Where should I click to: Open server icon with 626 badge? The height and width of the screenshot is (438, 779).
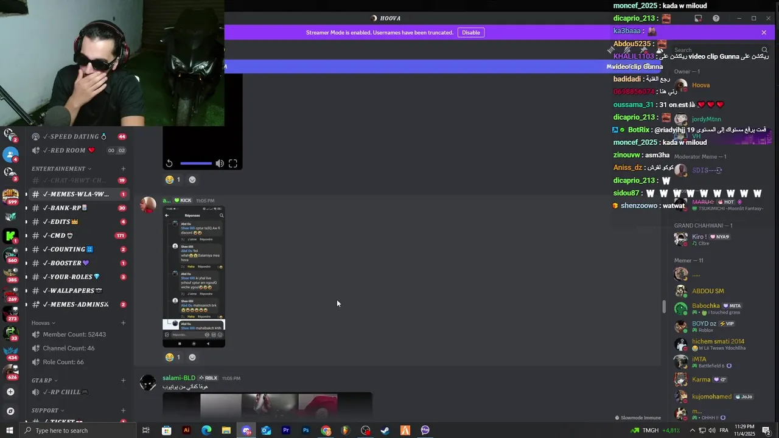[10, 372]
